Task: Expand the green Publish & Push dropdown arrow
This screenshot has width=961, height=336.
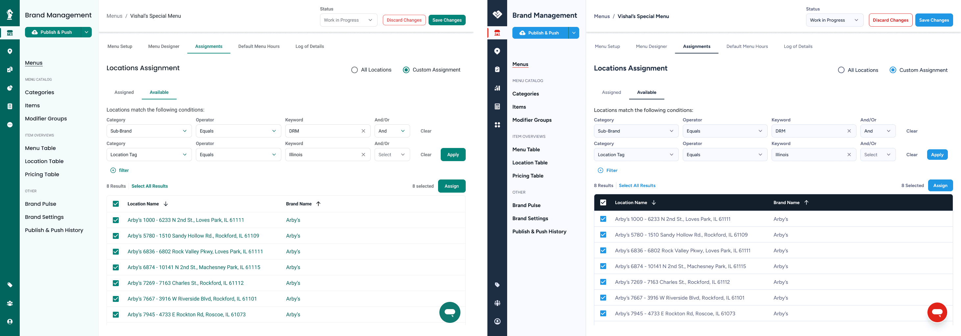Action: [86, 32]
